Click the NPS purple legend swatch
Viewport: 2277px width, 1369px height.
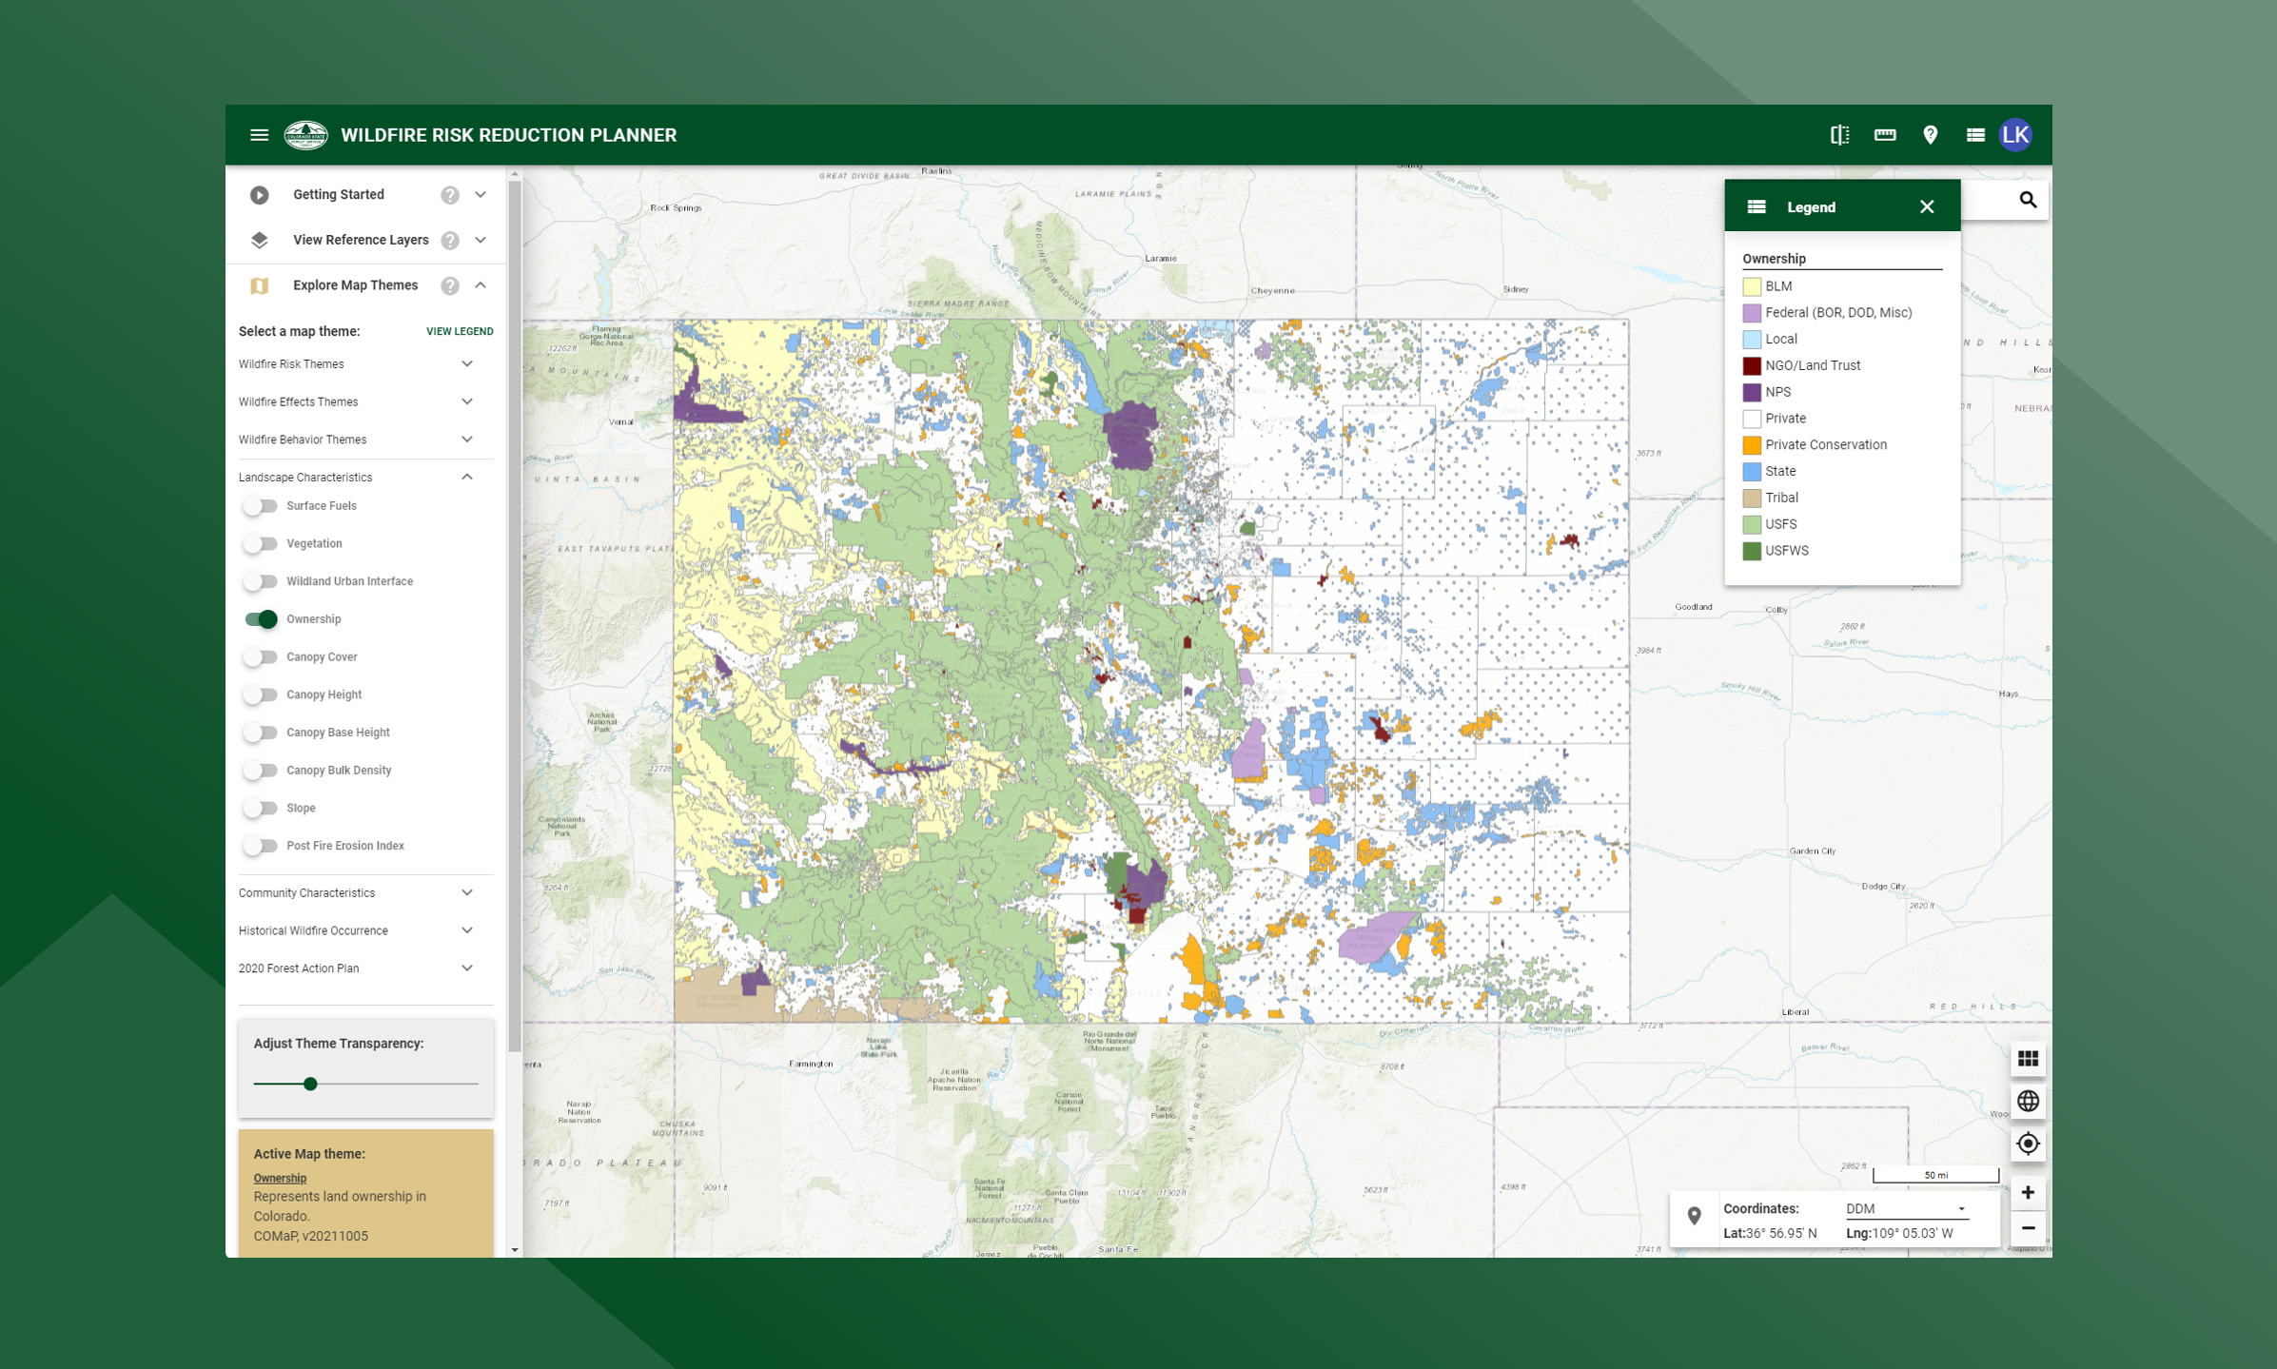point(1752,392)
